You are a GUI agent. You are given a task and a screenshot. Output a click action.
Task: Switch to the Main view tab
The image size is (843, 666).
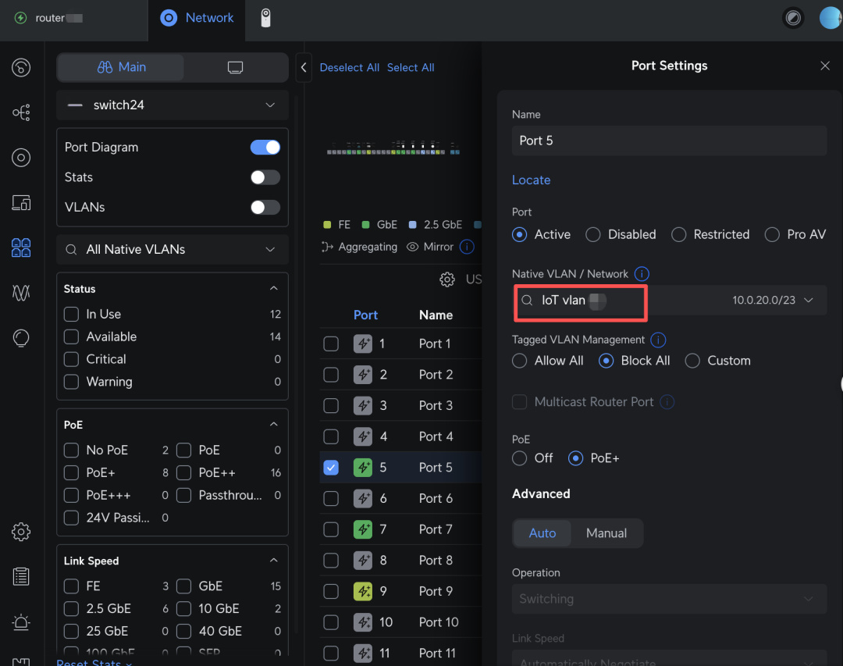[x=121, y=67]
